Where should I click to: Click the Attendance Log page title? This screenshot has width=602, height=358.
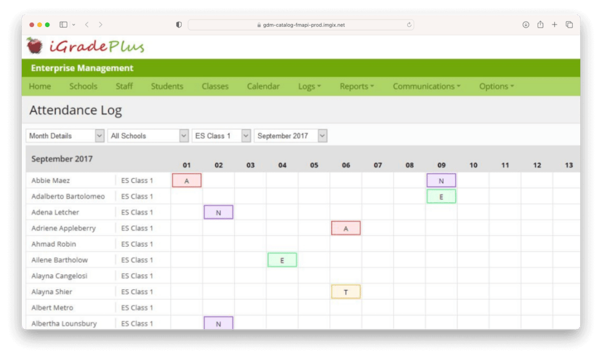76,110
